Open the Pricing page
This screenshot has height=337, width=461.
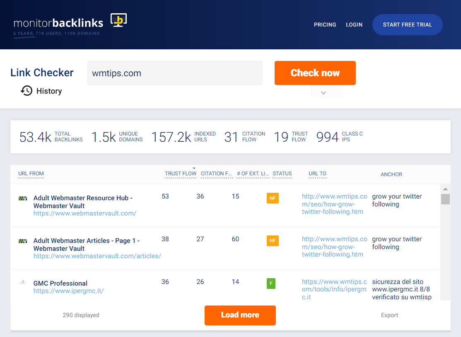click(x=325, y=24)
